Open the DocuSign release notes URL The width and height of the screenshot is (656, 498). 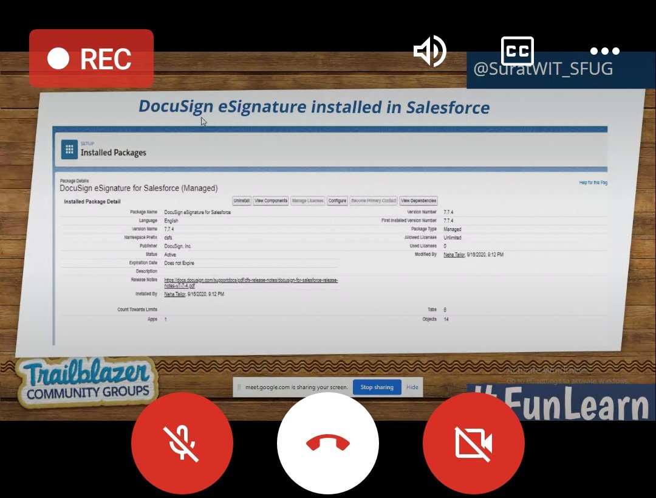[251, 283]
